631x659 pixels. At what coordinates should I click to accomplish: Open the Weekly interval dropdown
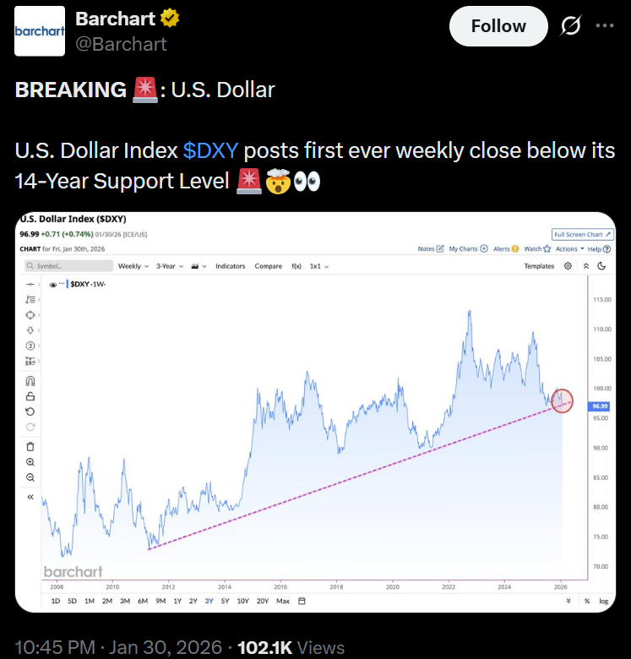point(133,266)
